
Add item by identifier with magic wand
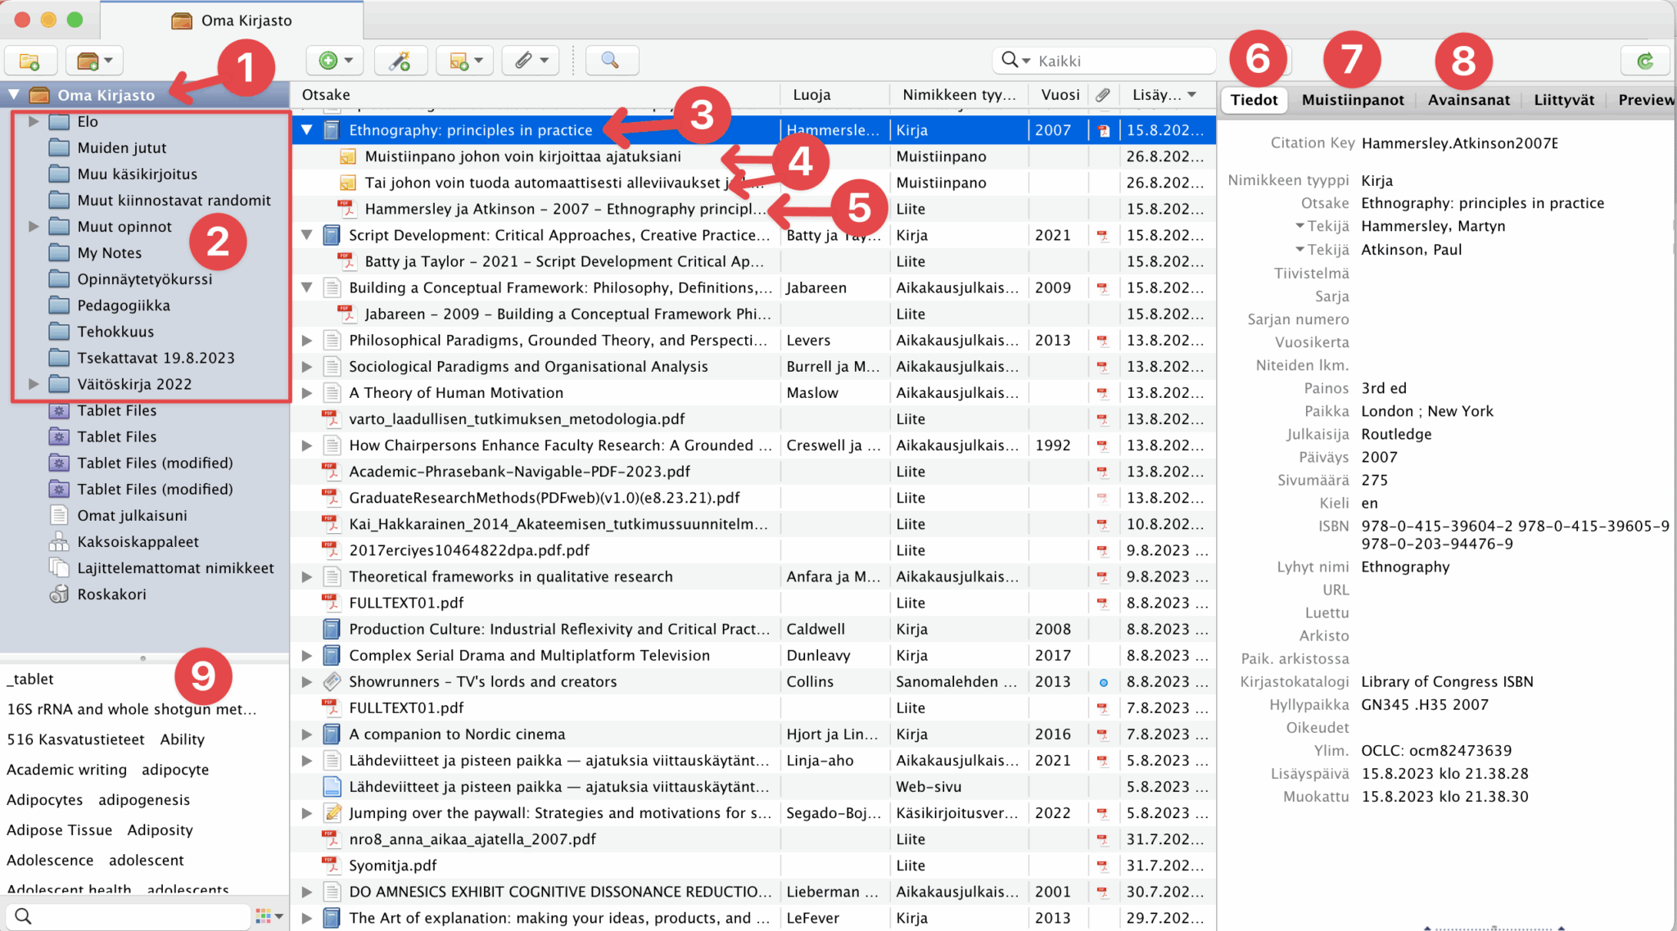(x=400, y=61)
